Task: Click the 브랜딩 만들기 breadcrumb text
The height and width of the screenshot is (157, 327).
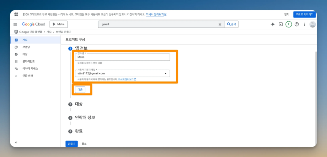Action: 64,32
